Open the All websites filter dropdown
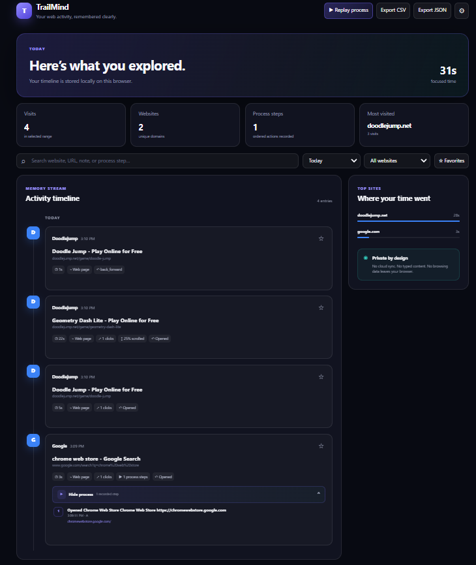The image size is (476, 565). pyautogui.click(x=397, y=160)
